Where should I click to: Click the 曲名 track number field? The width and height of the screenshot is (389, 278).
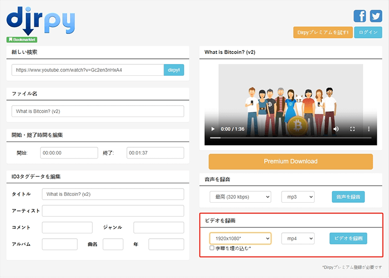coord(113,244)
